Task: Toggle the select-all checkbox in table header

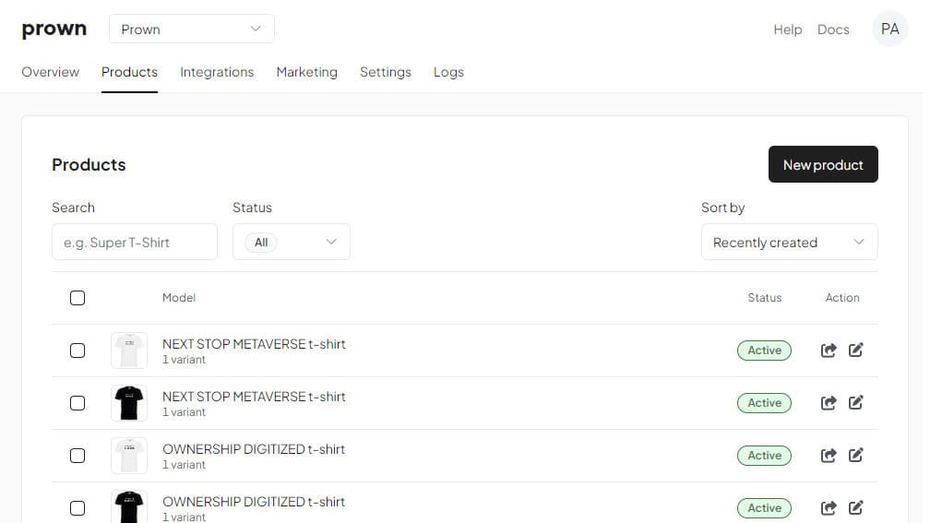Action: [77, 298]
